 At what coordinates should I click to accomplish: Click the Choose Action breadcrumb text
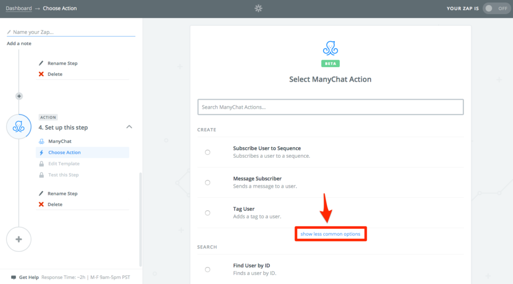pyautogui.click(x=60, y=8)
